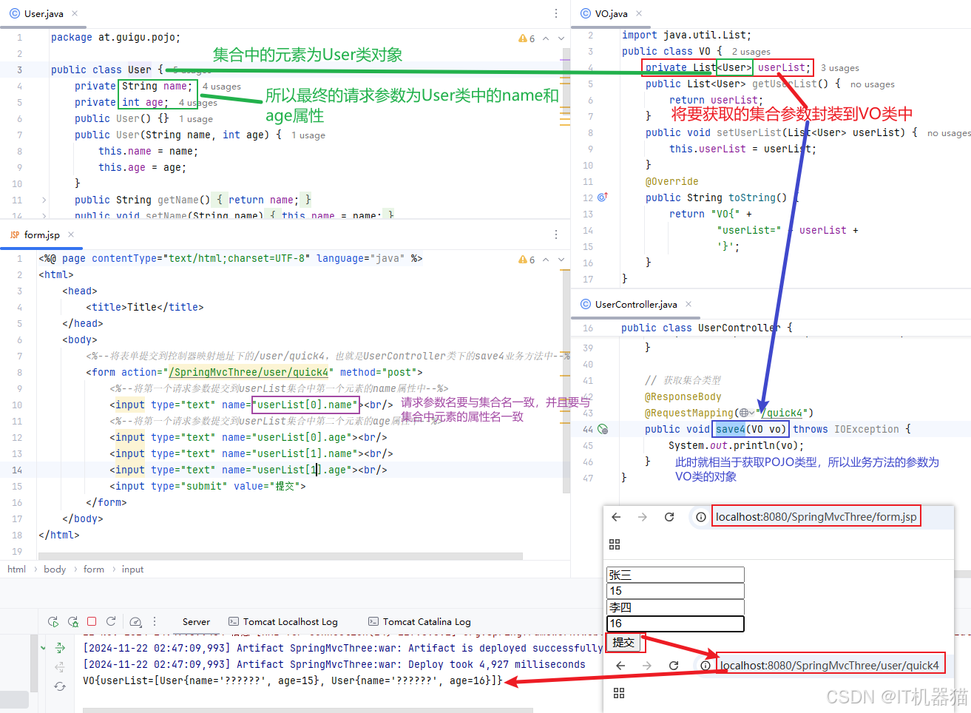Click the form.jsp address bar URL
Screen dimensions: 971x713
pos(816,517)
